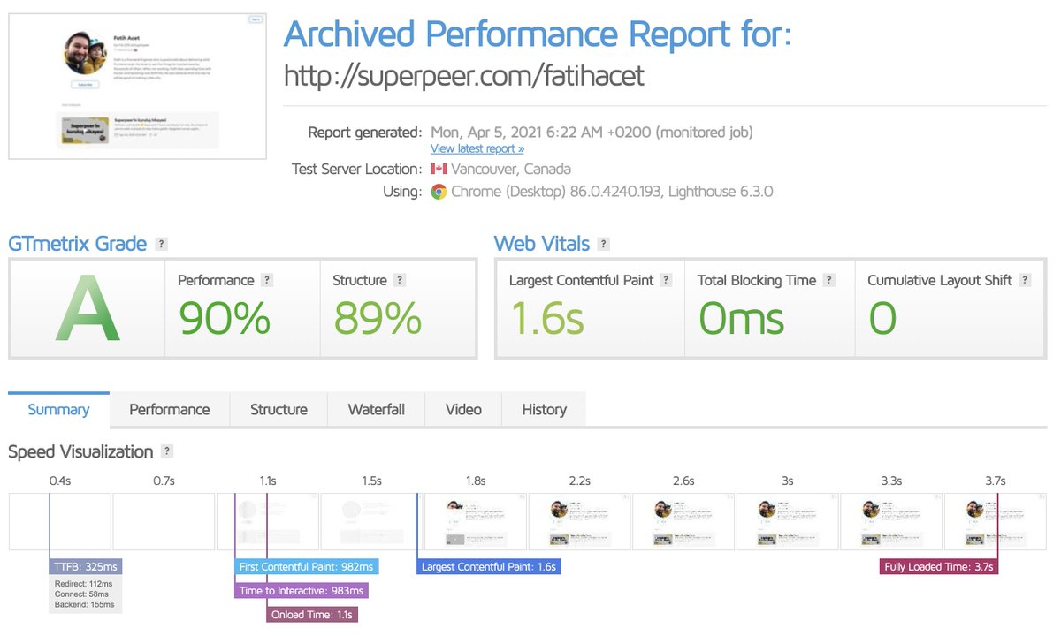Click help icon for Largest Contentful Paint
The height and width of the screenshot is (636, 1061).
pos(666,280)
